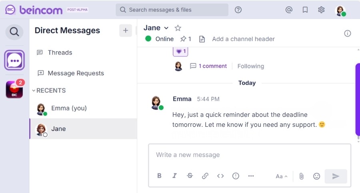Toggle bold formatting

coord(159,176)
